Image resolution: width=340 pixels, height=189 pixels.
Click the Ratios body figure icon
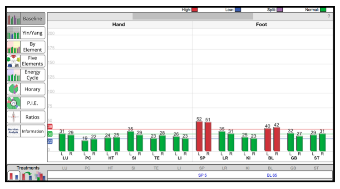tap(14, 117)
